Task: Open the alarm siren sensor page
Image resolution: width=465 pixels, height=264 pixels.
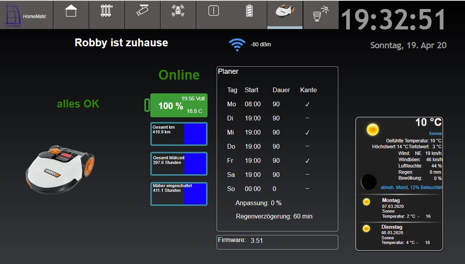Action: (x=178, y=11)
